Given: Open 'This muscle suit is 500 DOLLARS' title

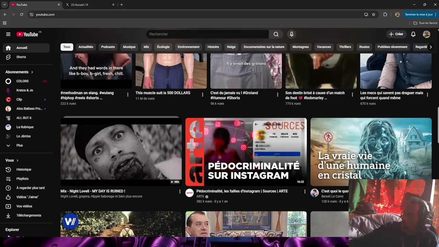Looking at the screenshot, I should (163, 93).
